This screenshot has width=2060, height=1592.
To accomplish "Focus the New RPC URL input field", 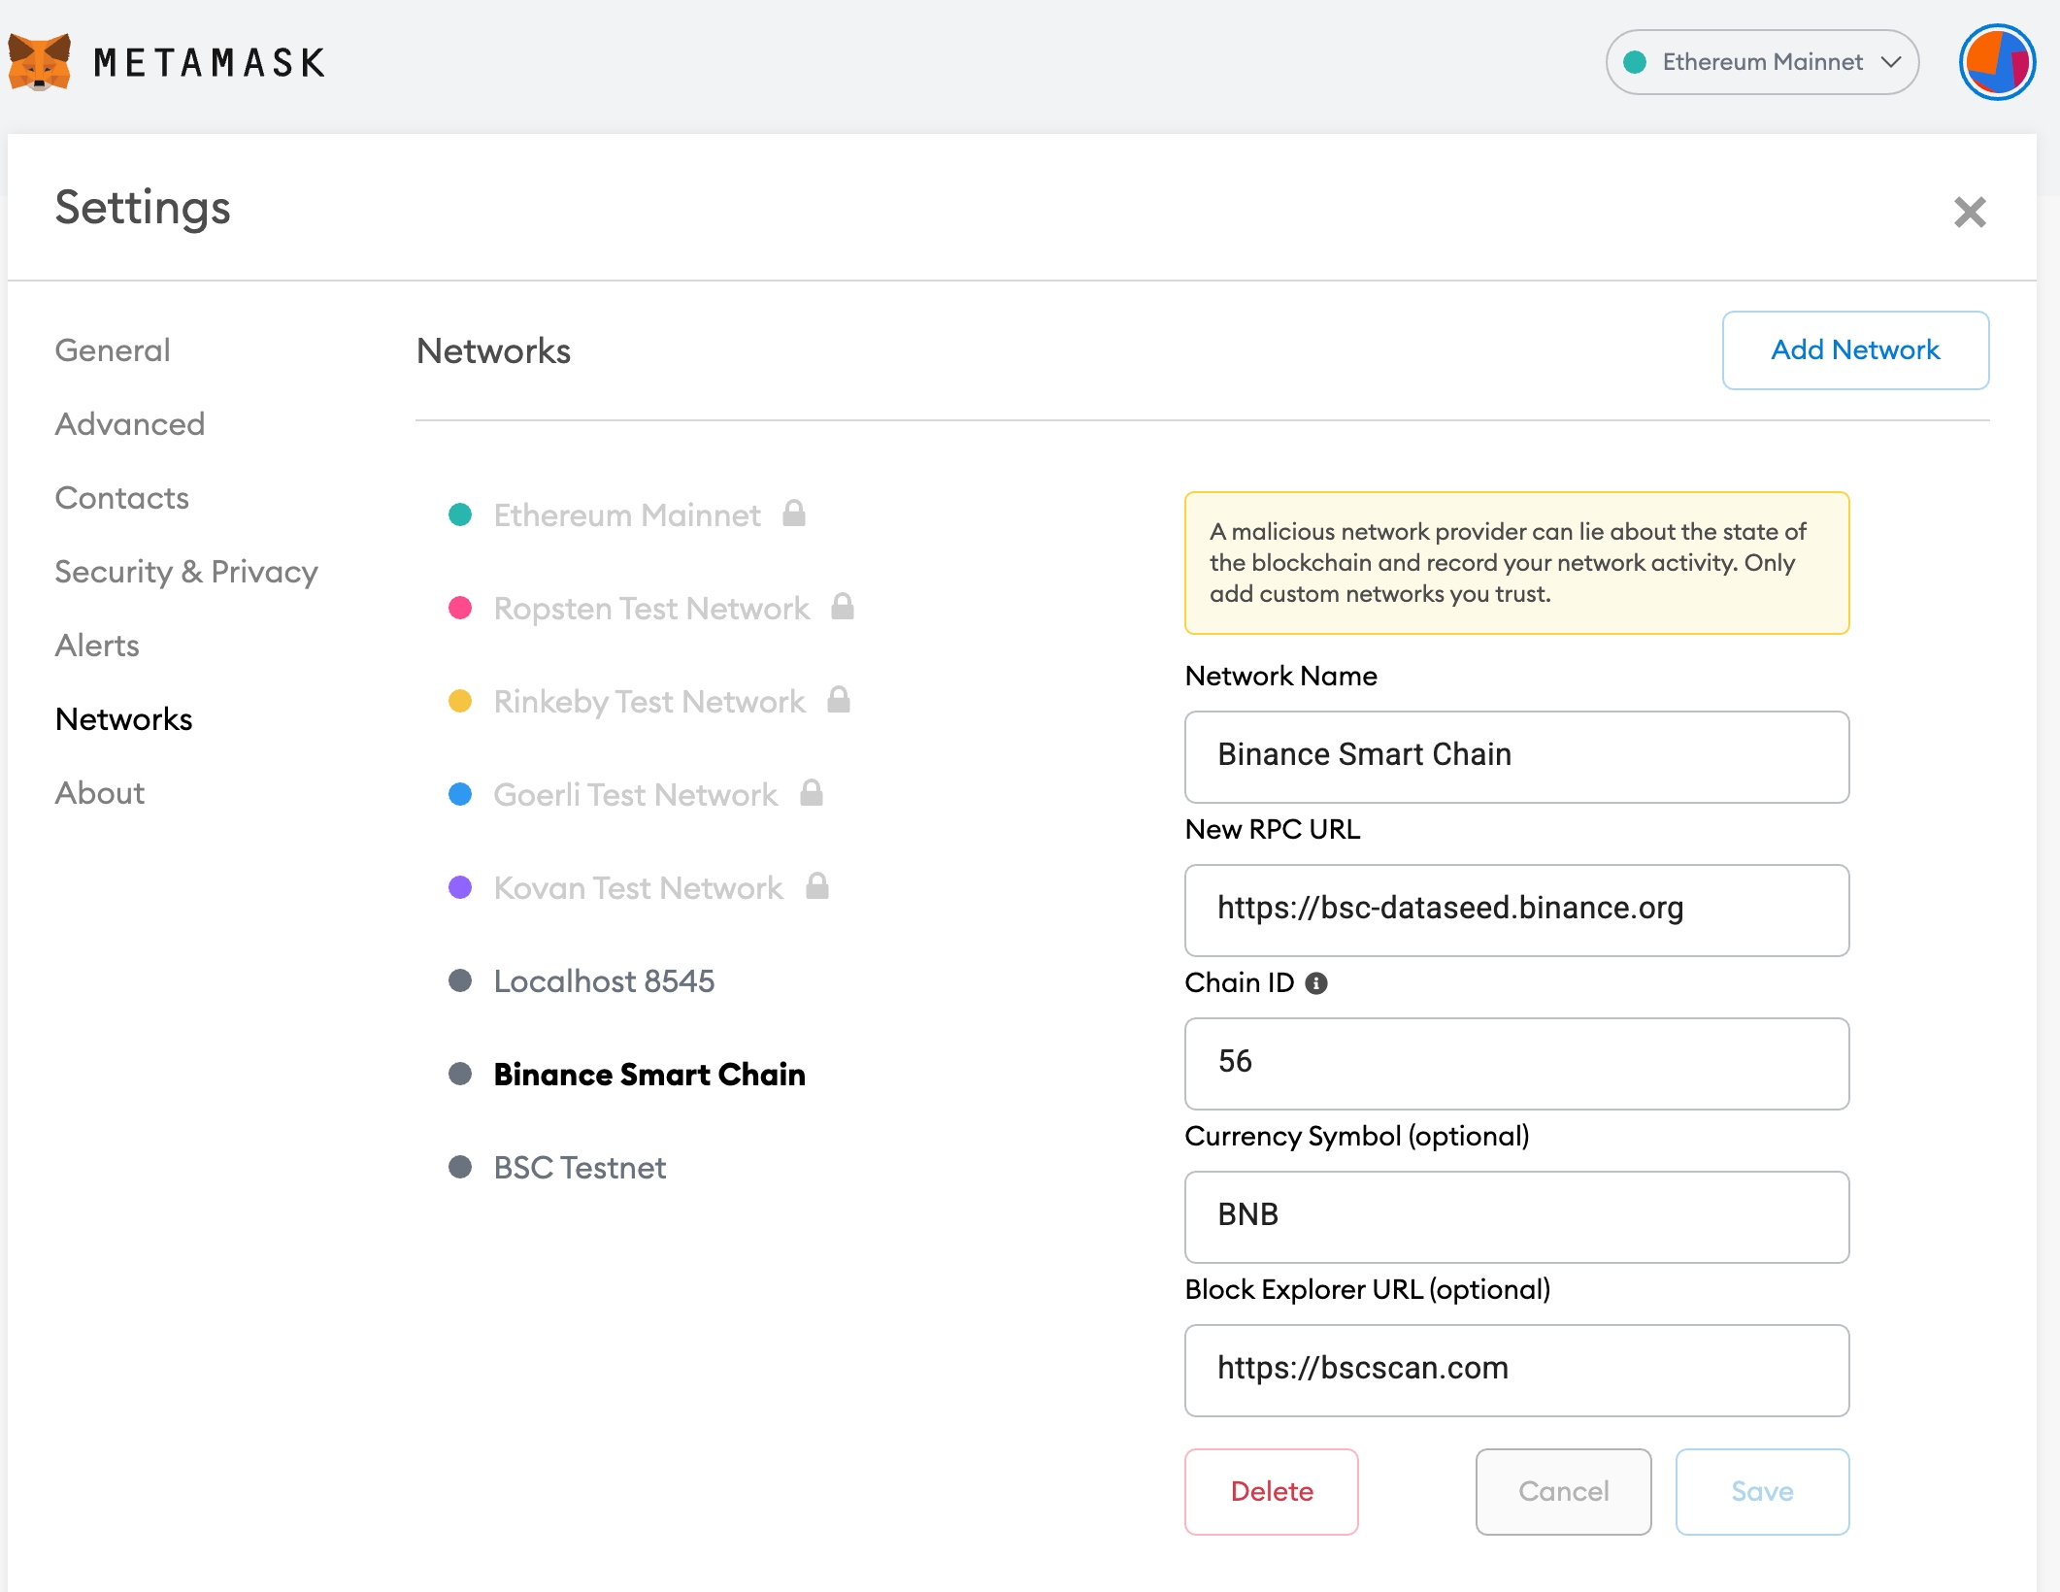I will click(x=1516, y=910).
